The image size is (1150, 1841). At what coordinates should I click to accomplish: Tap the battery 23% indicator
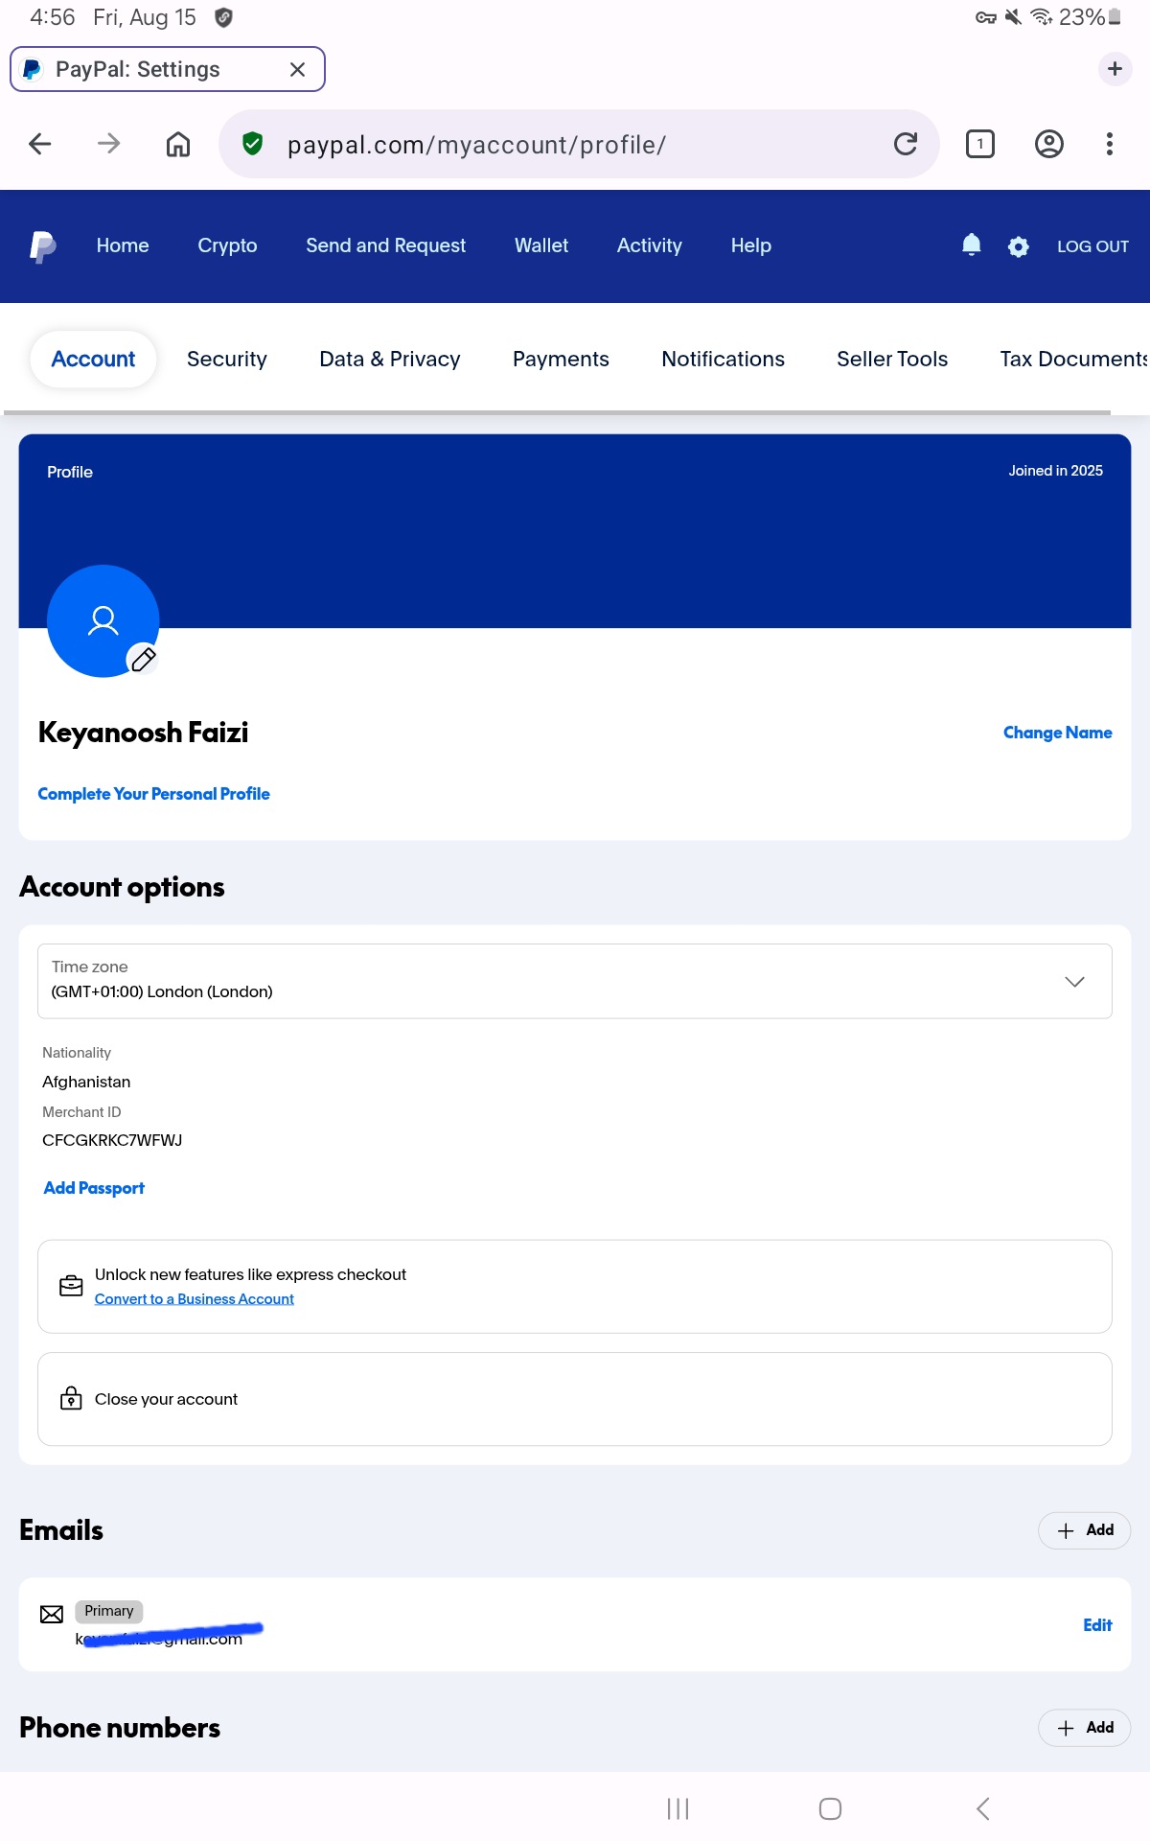pyautogui.click(x=1090, y=17)
